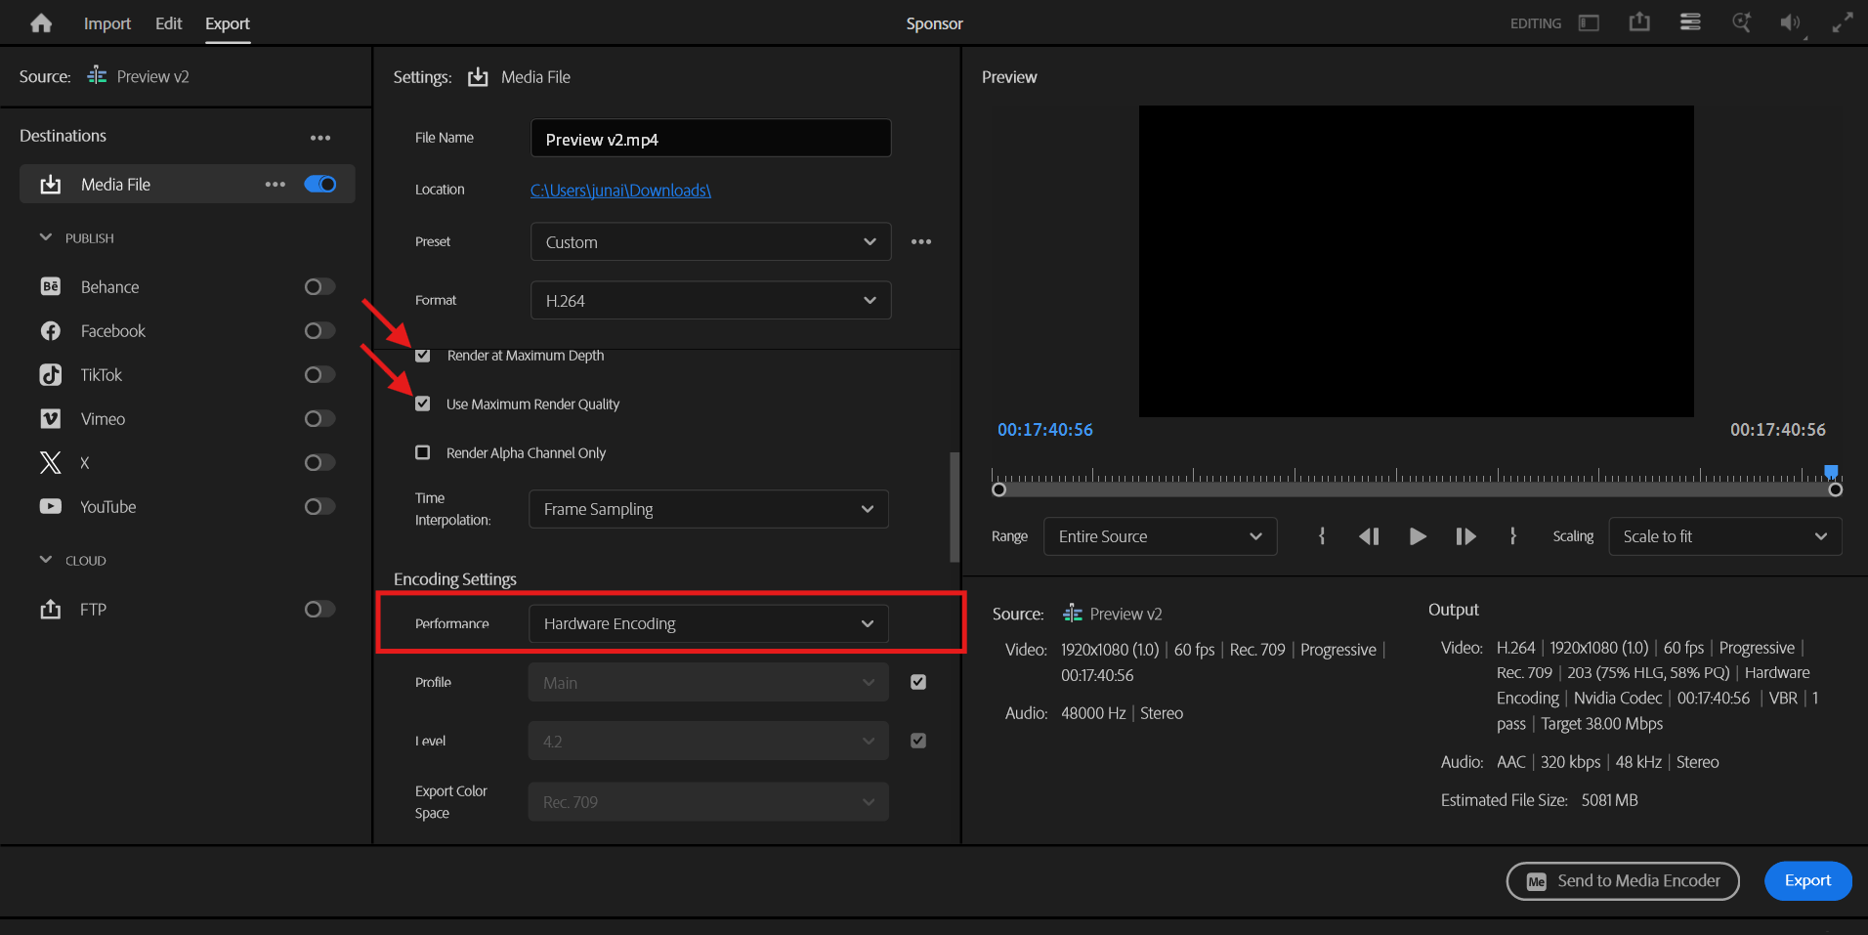Click the search help icon

point(1741,21)
